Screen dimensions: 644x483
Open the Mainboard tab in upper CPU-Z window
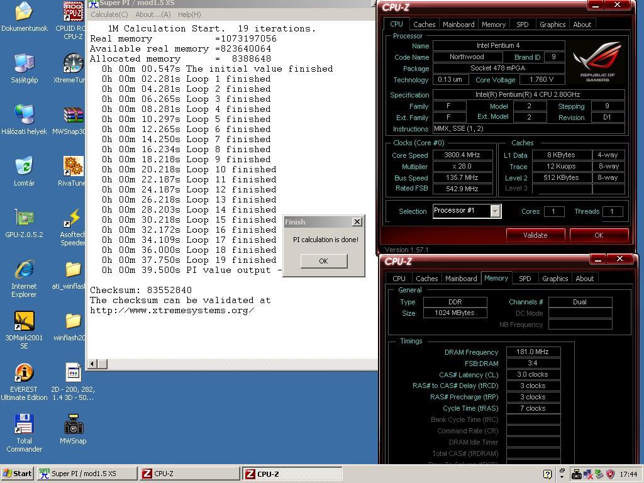(x=458, y=25)
